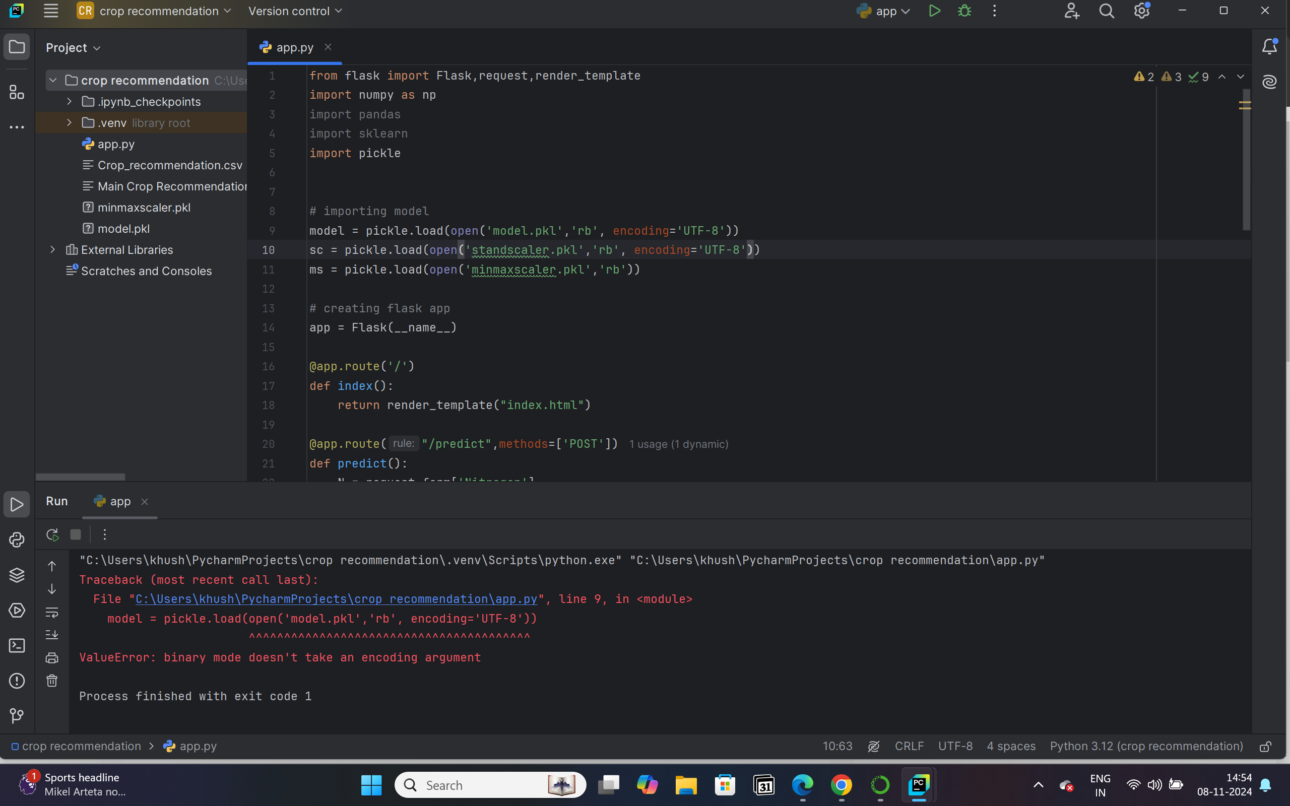1290x806 pixels.
Task: Clear Run console with trash icon
Action: click(x=52, y=681)
